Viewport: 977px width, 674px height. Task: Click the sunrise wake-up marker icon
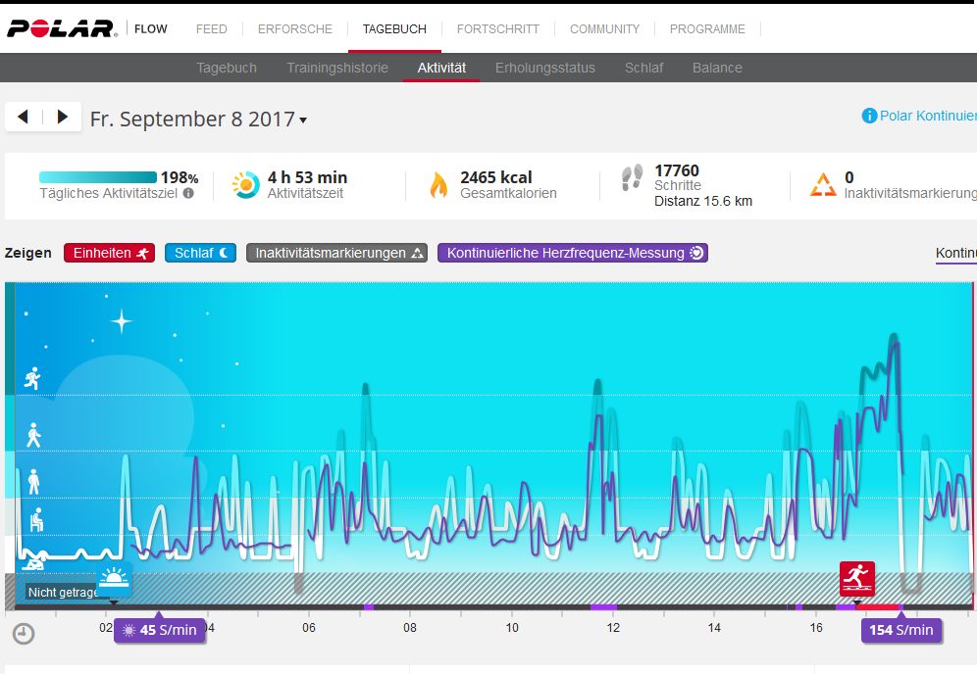(x=115, y=580)
